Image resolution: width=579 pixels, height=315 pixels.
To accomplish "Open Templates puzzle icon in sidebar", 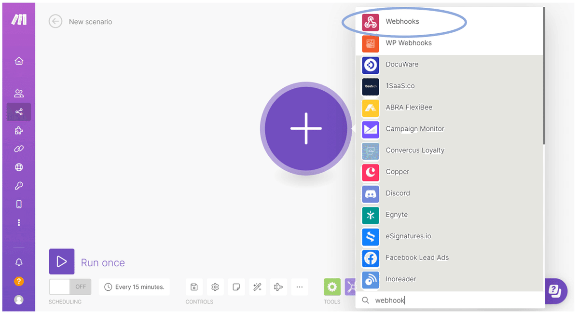I will [19, 130].
